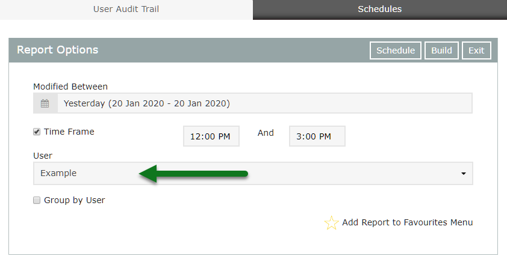Click the caret arrow on the User dropdown
507x262 pixels.
pos(463,174)
